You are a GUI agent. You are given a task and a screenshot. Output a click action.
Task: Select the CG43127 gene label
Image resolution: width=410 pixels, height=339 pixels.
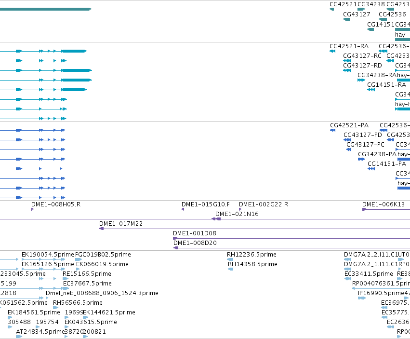357,14
